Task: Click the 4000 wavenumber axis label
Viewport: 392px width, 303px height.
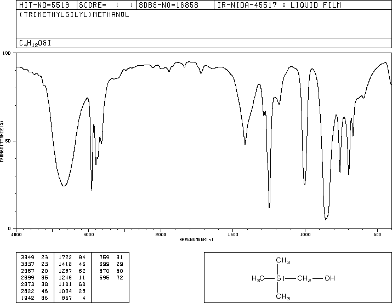Action: coord(16,235)
